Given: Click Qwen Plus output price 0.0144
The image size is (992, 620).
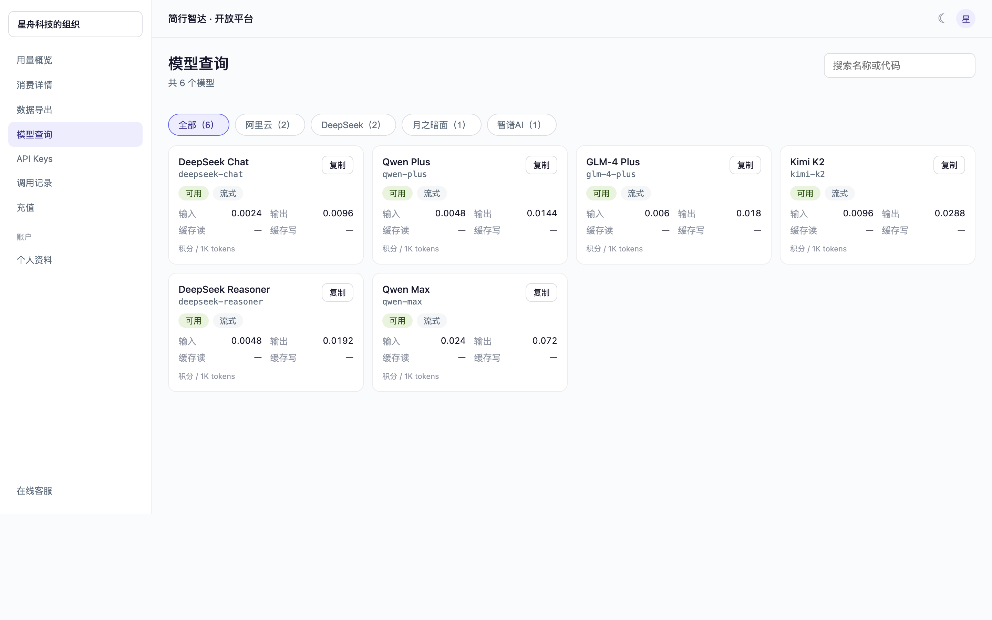Looking at the screenshot, I should [x=542, y=213].
